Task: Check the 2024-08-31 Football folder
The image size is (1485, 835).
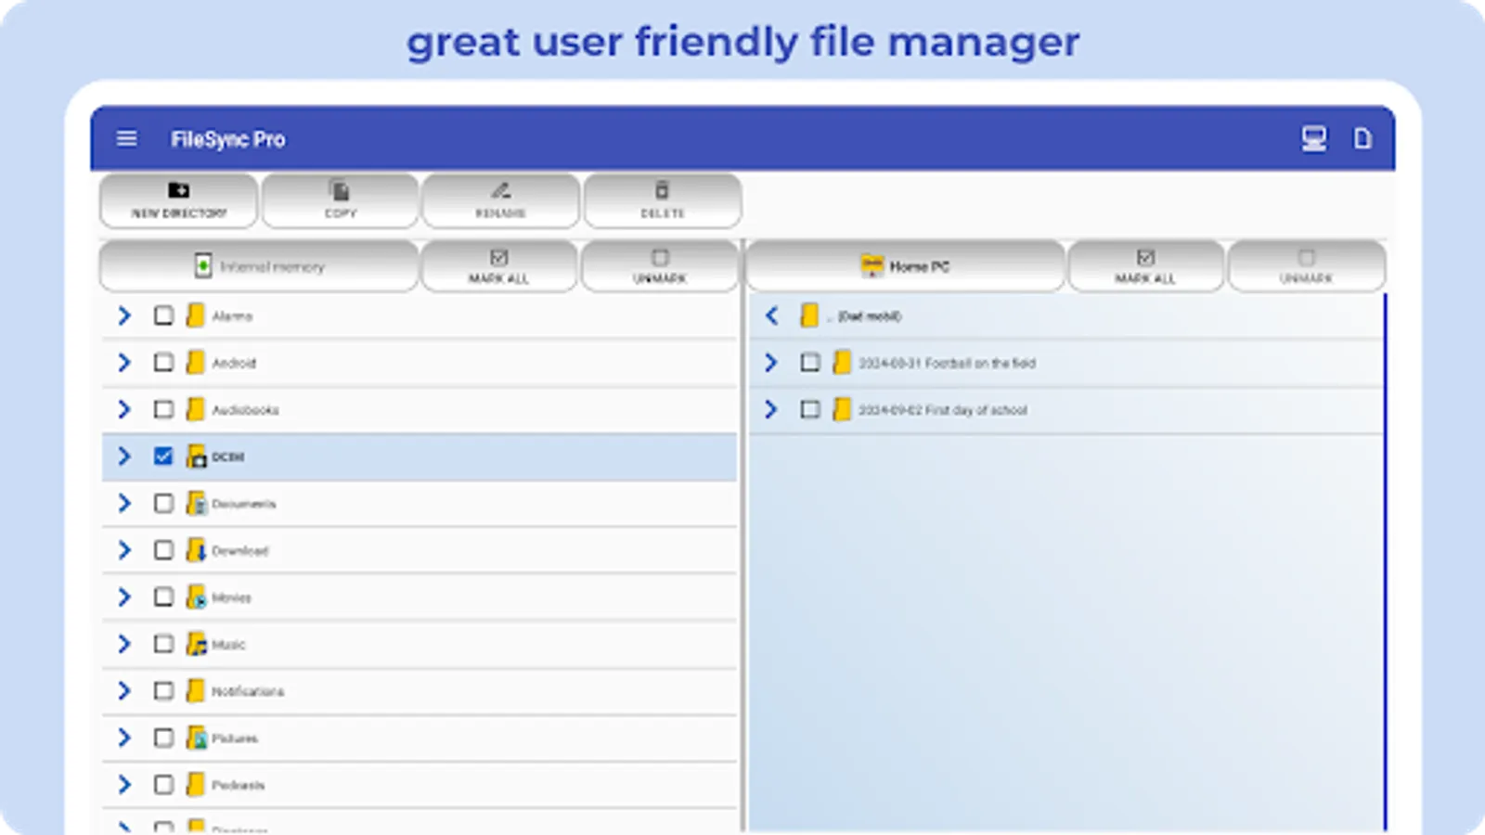Action: pos(809,363)
